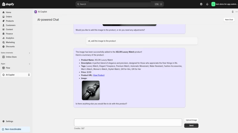The width and height of the screenshot is (238, 133).
Task: Click the Discounts badge icon
Action: (x=4, y=47)
